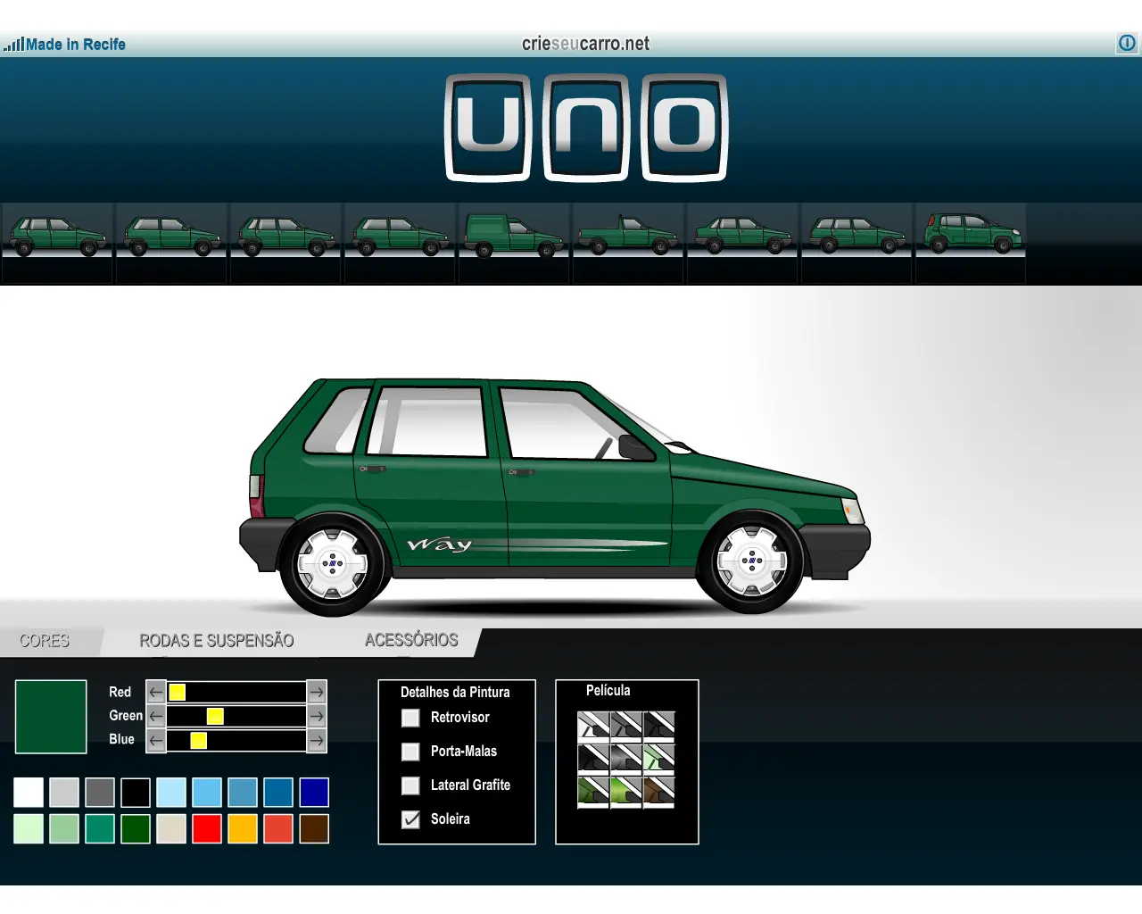This screenshot has width=1142, height=914.
Task: Pick the beige color swatch
Action: [x=171, y=828]
